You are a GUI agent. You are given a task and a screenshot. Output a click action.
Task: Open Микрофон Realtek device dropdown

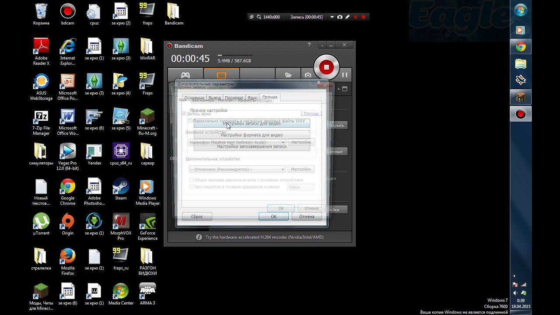[x=237, y=142]
